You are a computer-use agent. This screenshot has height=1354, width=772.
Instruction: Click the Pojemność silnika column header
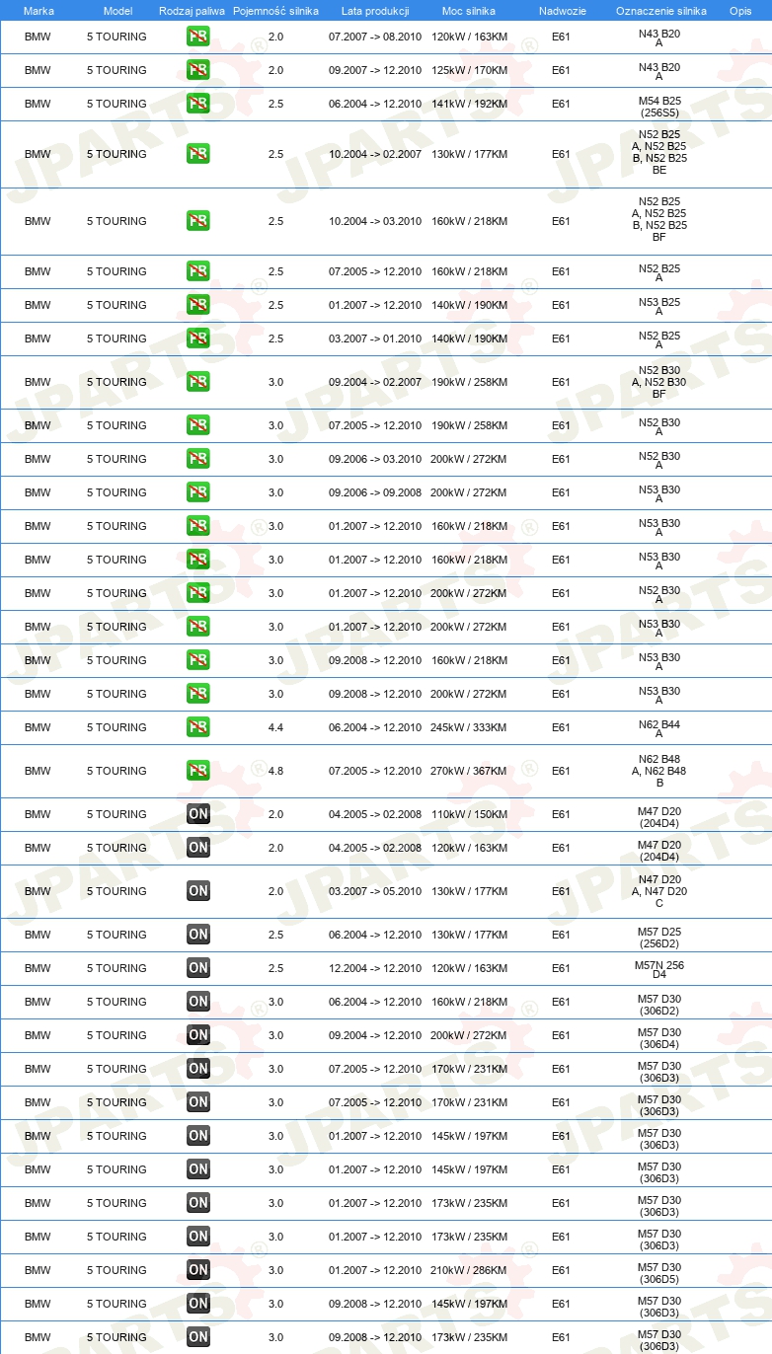point(275,11)
